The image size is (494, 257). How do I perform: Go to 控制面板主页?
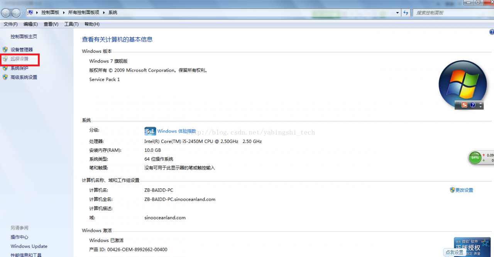pyautogui.click(x=24, y=37)
